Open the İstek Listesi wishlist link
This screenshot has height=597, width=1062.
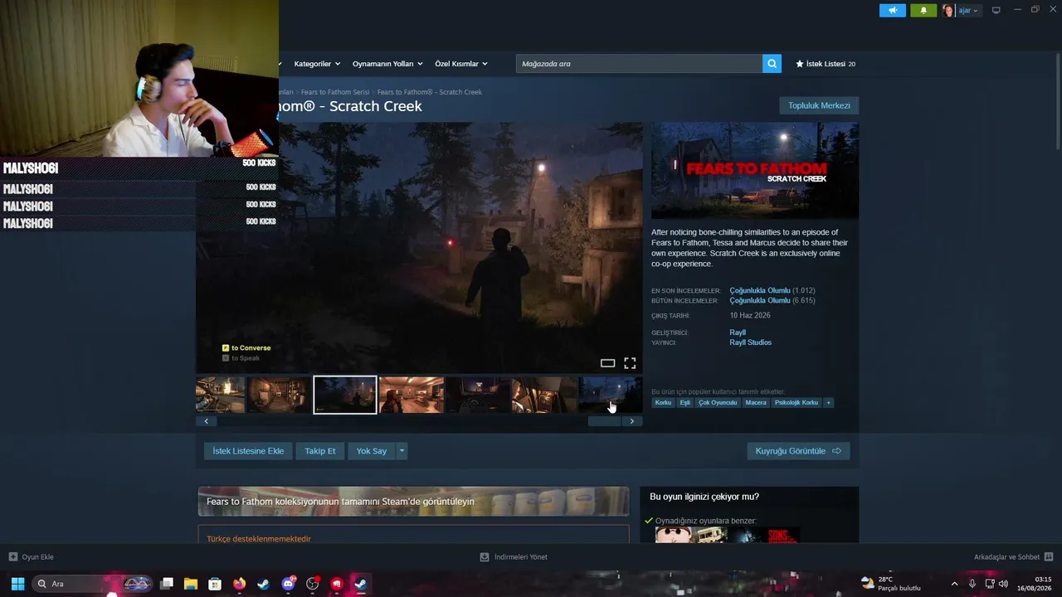[826, 64]
